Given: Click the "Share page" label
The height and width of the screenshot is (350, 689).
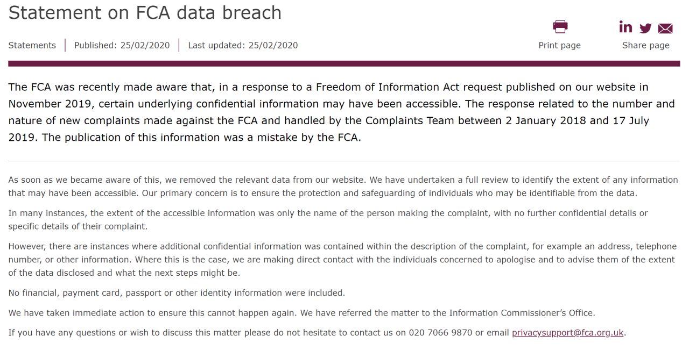Looking at the screenshot, I should (645, 45).
